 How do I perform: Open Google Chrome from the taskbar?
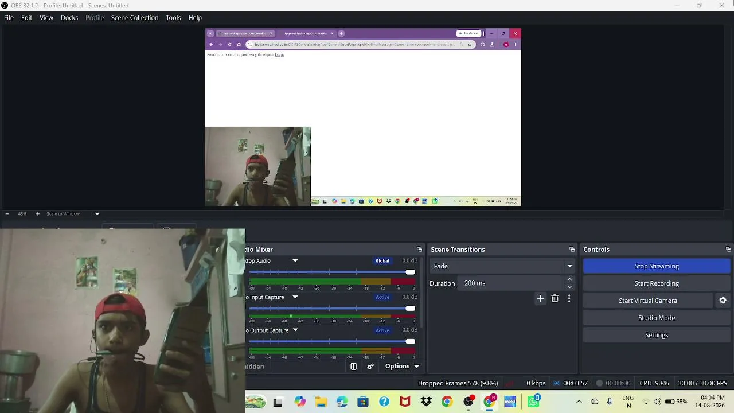(447, 402)
